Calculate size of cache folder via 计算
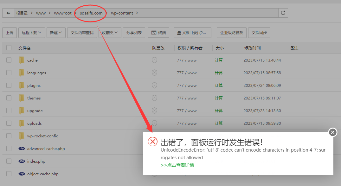341x186 pixels. [219, 60]
